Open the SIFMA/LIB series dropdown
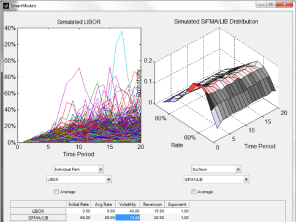Image resolution: width=296 pixels, height=222 pixels. (216, 180)
